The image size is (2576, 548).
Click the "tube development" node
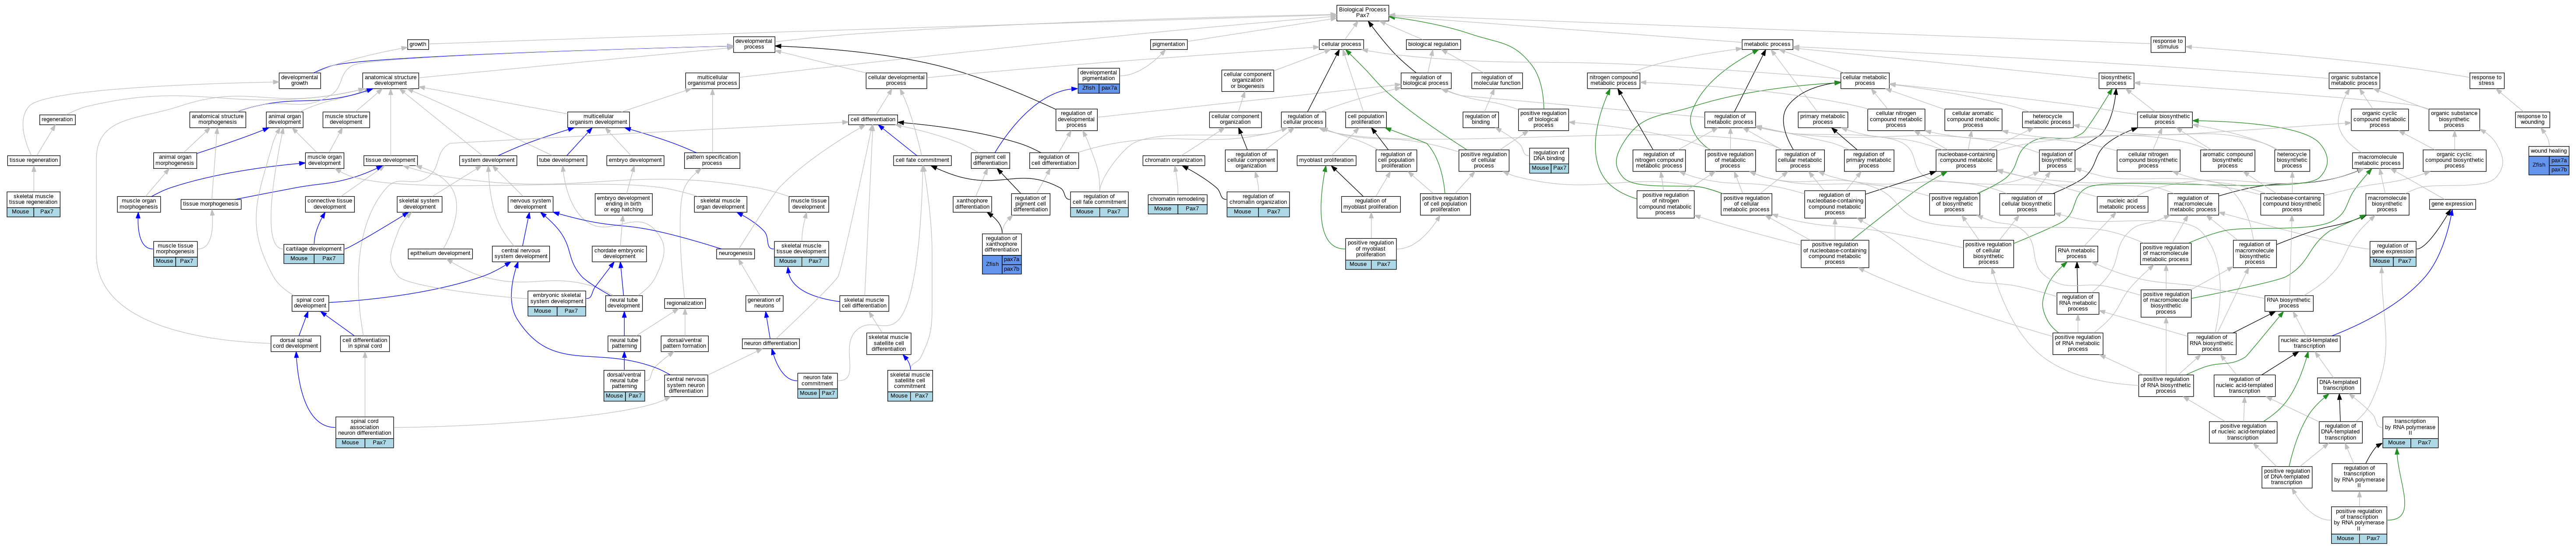click(x=562, y=160)
